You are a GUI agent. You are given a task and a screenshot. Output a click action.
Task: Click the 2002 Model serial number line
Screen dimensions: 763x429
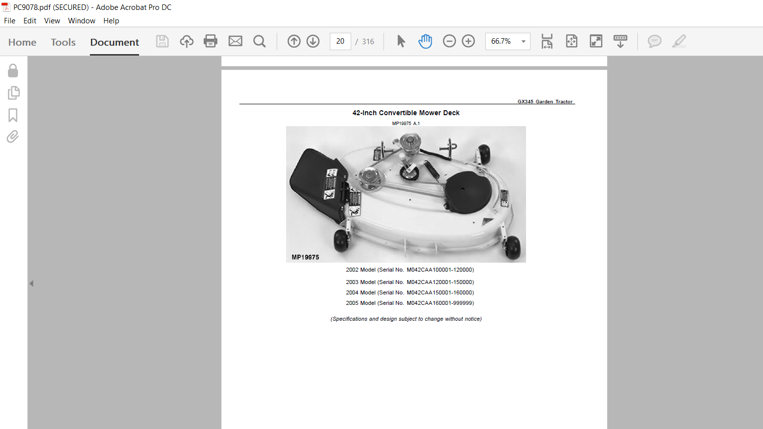coord(410,270)
